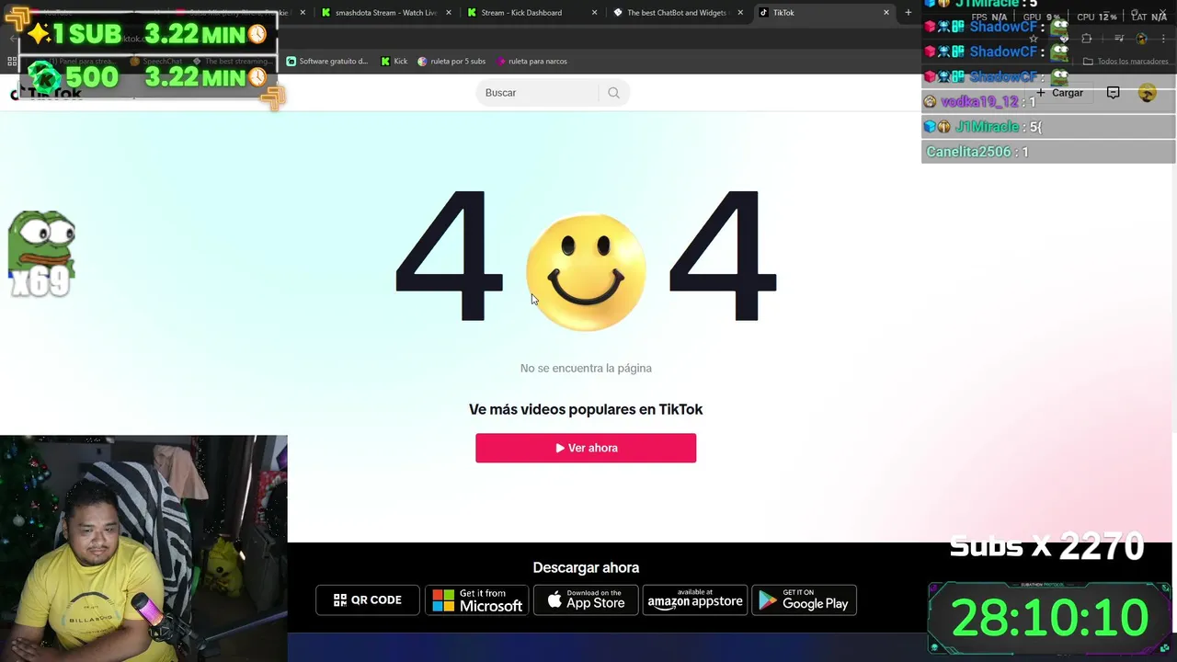Viewport: 1177px width, 662px height.
Task: Bookmark this page with star icon
Action: [x=1034, y=39]
